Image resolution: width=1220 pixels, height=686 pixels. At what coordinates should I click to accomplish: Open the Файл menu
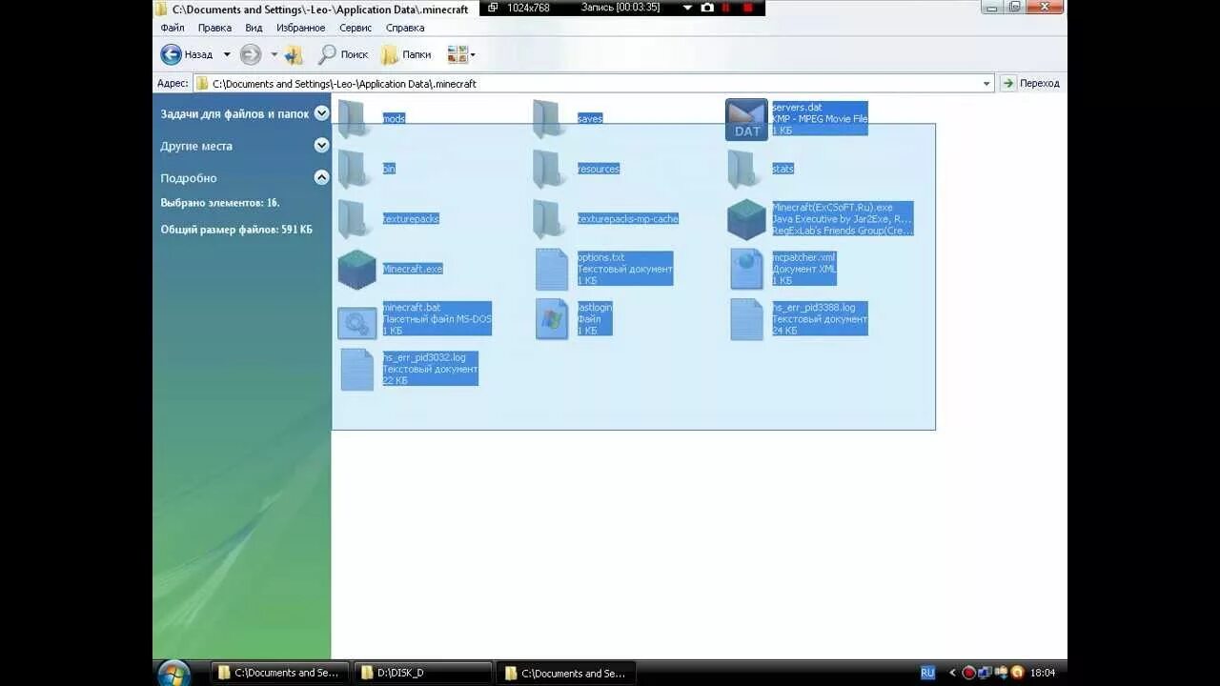(173, 28)
